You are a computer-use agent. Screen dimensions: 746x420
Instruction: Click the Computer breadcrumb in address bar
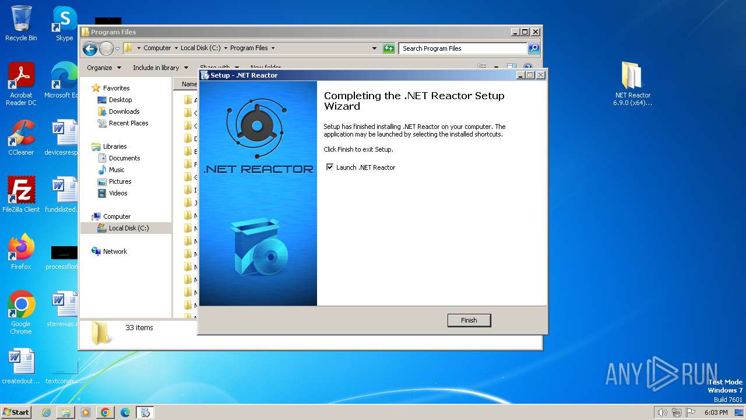[157, 48]
